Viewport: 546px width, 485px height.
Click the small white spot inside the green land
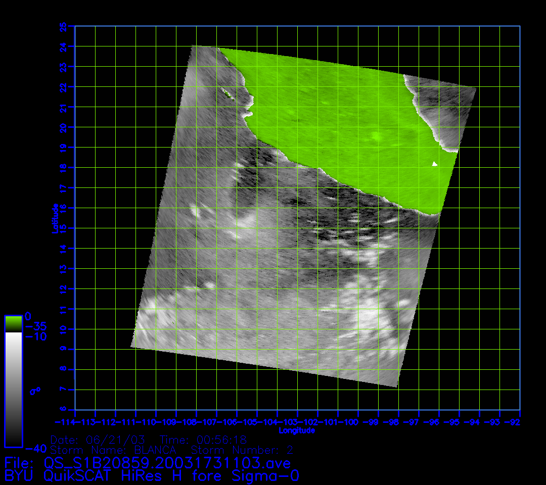[x=434, y=164]
